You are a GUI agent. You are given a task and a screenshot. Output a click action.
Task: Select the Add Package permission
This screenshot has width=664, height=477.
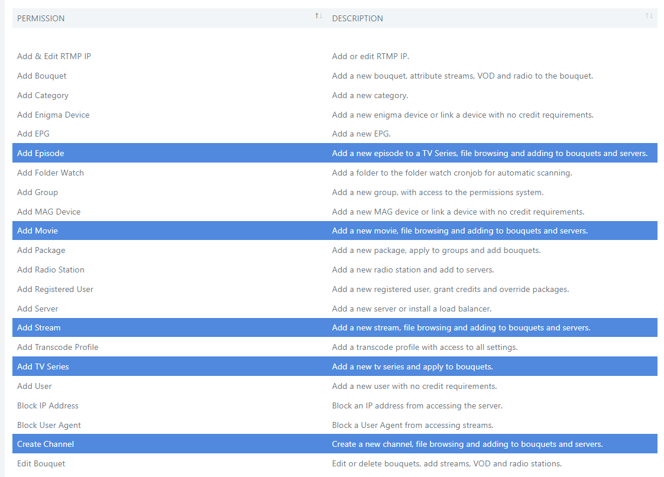pos(335,250)
